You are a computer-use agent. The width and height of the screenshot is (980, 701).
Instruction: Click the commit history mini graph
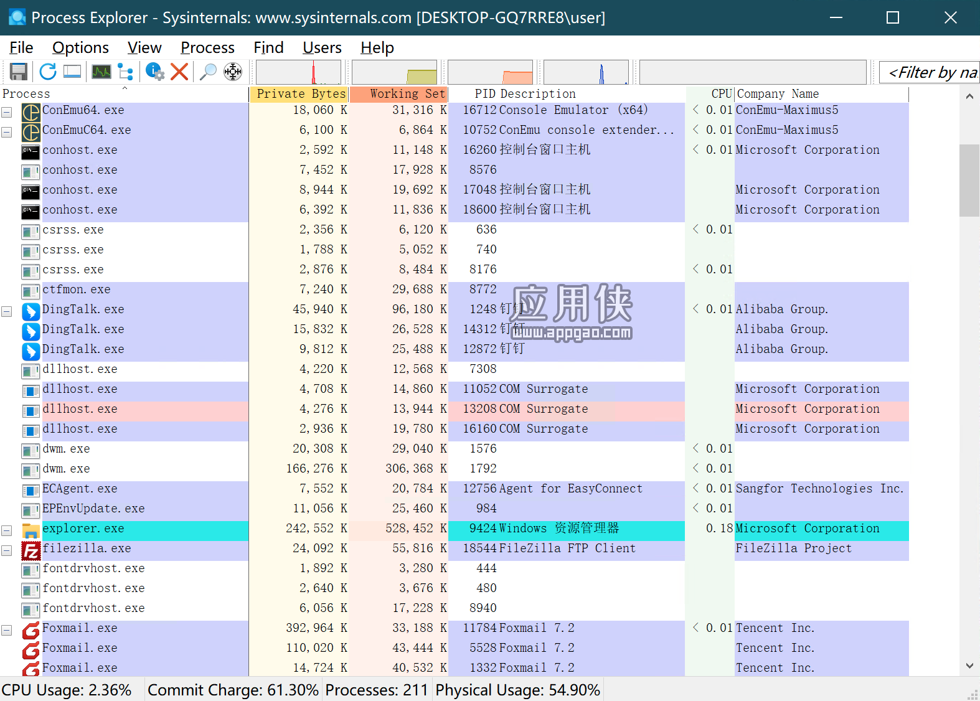pos(395,72)
